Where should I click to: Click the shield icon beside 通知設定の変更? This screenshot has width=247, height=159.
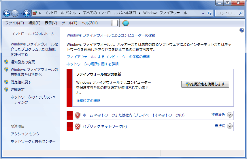[x=6, y=62]
